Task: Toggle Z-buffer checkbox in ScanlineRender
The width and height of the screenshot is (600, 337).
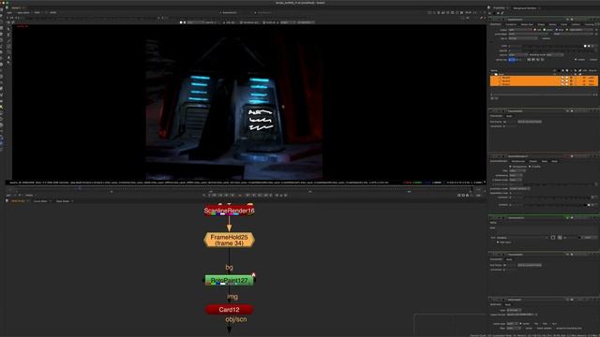Action: tap(530, 167)
